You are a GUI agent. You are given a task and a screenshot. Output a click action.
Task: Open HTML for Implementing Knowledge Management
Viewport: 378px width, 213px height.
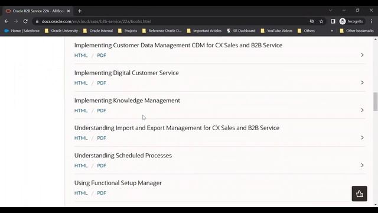81,111
